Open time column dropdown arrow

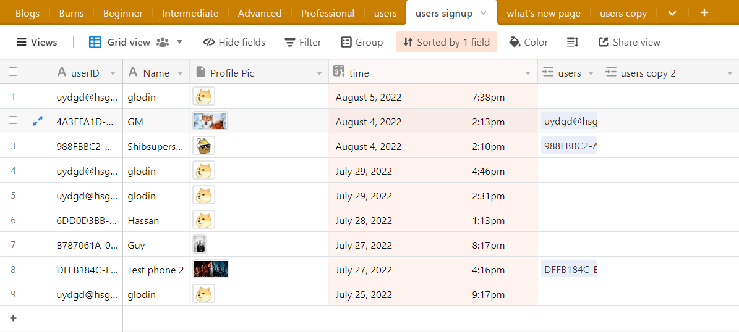pos(528,73)
